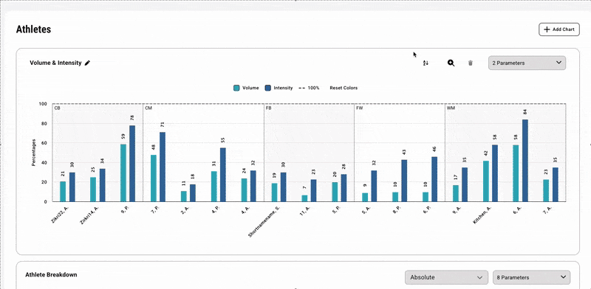Expand the Absolute dropdown
Screen dimensions: 591x289
[447, 277]
